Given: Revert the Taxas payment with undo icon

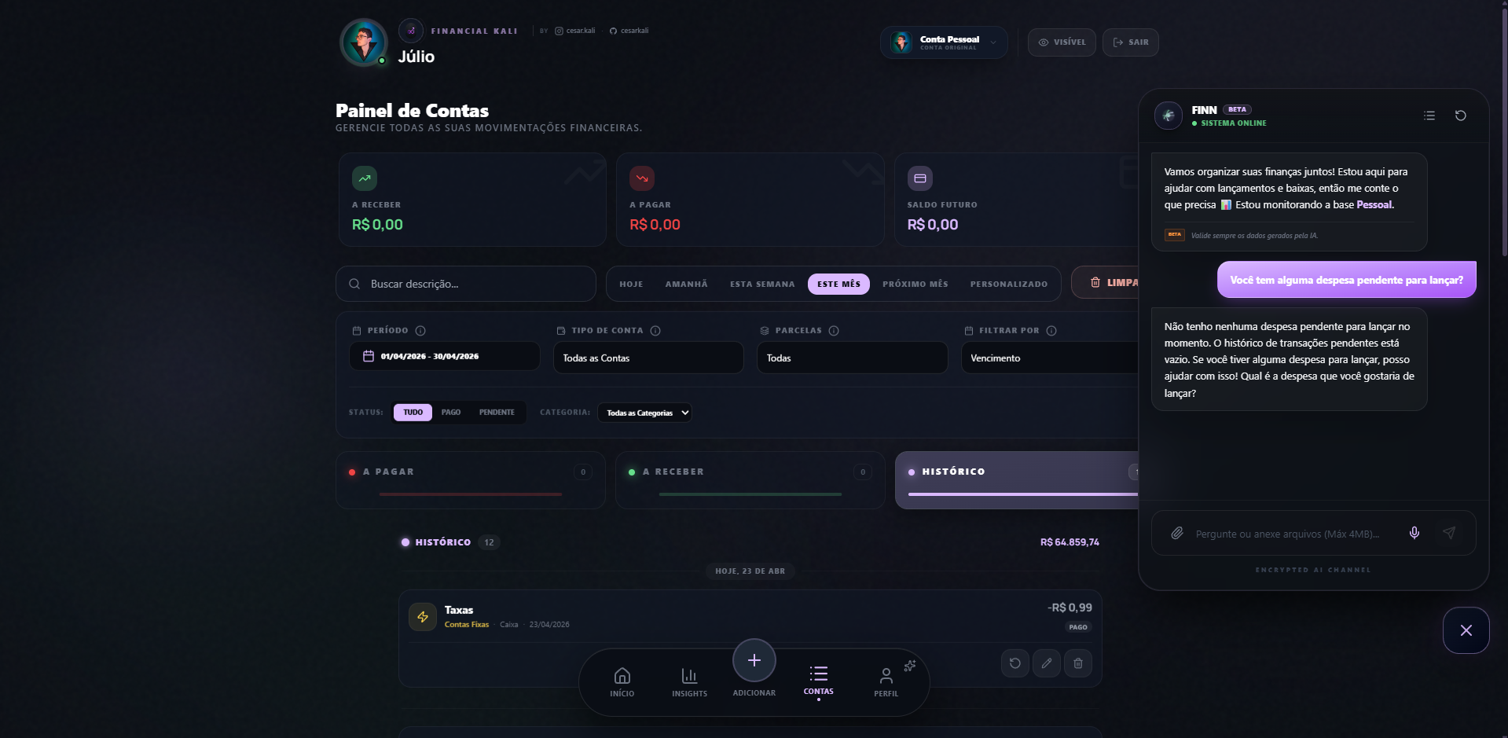Looking at the screenshot, I should (x=1015, y=663).
